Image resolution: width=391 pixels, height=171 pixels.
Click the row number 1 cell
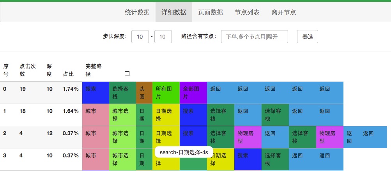[x=5, y=111]
